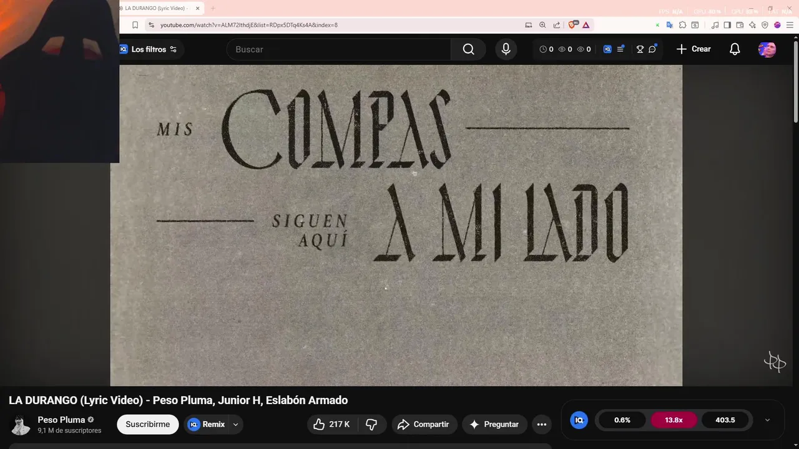Click the first eye counter icon

pyautogui.click(x=565, y=49)
